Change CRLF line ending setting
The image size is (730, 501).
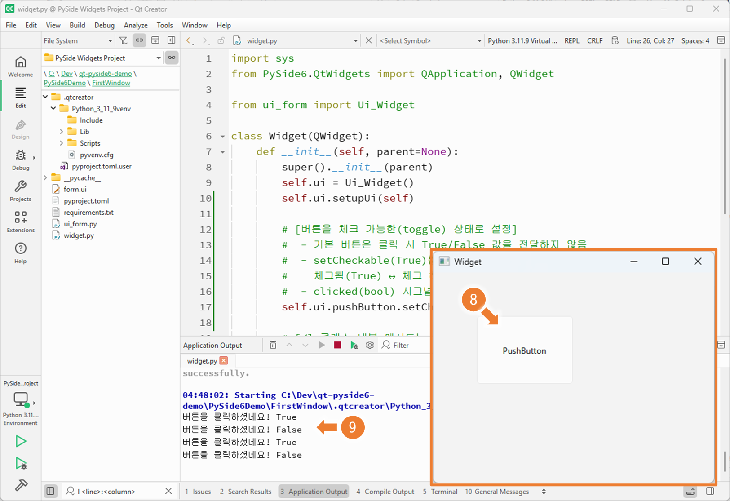point(595,40)
